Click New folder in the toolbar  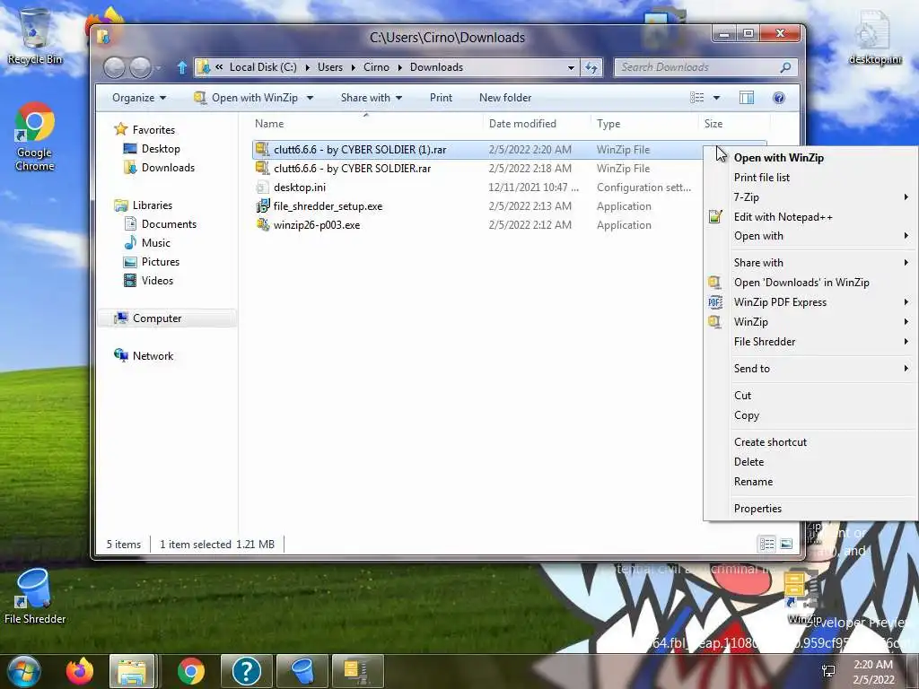coord(505,98)
